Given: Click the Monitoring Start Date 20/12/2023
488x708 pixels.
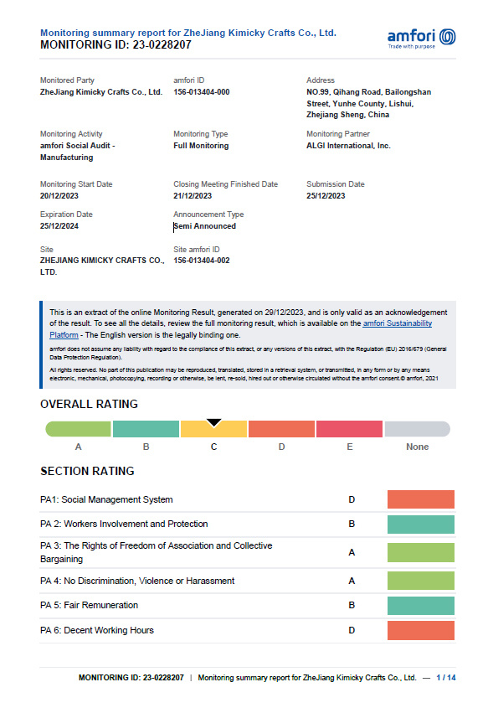Looking at the screenshot, I should point(59,195).
